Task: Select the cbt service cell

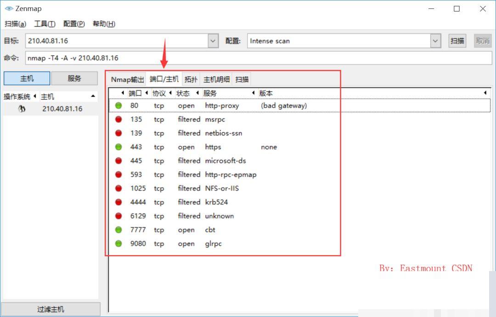Action: click(x=210, y=230)
